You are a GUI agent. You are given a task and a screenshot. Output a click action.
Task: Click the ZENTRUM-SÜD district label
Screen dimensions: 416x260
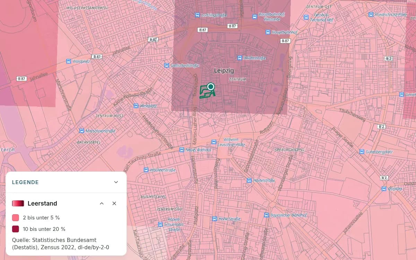point(170,209)
